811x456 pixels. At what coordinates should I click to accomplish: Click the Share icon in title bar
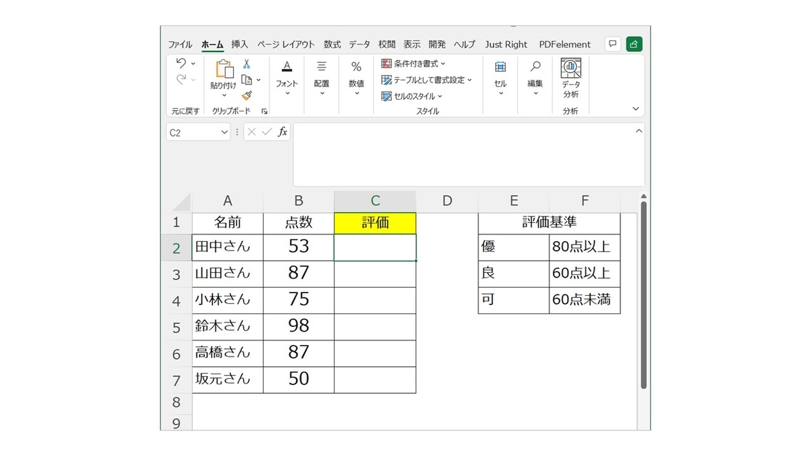tap(634, 44)
